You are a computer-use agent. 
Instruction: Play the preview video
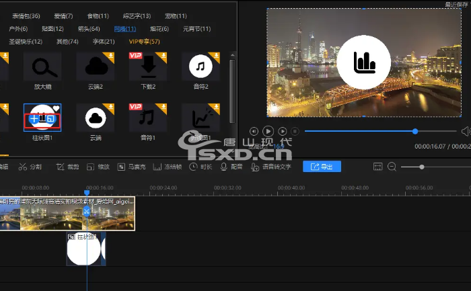point(268,132)
